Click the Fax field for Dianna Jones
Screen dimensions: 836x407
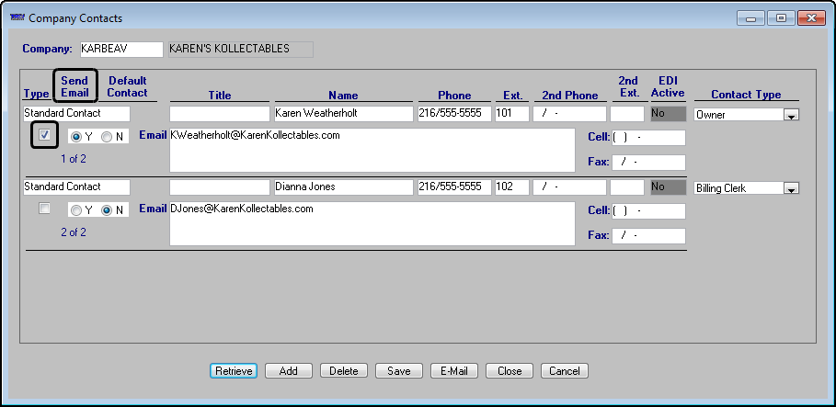(648, 235)
